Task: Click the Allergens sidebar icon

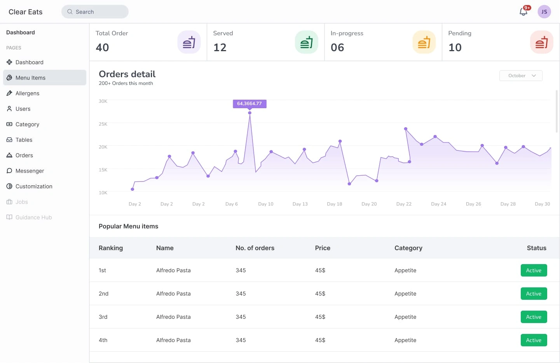Action: [9, 93]
